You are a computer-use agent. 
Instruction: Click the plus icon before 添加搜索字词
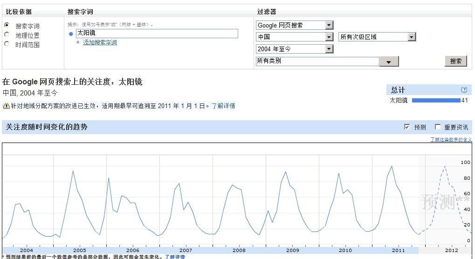(x=78, y=42)
